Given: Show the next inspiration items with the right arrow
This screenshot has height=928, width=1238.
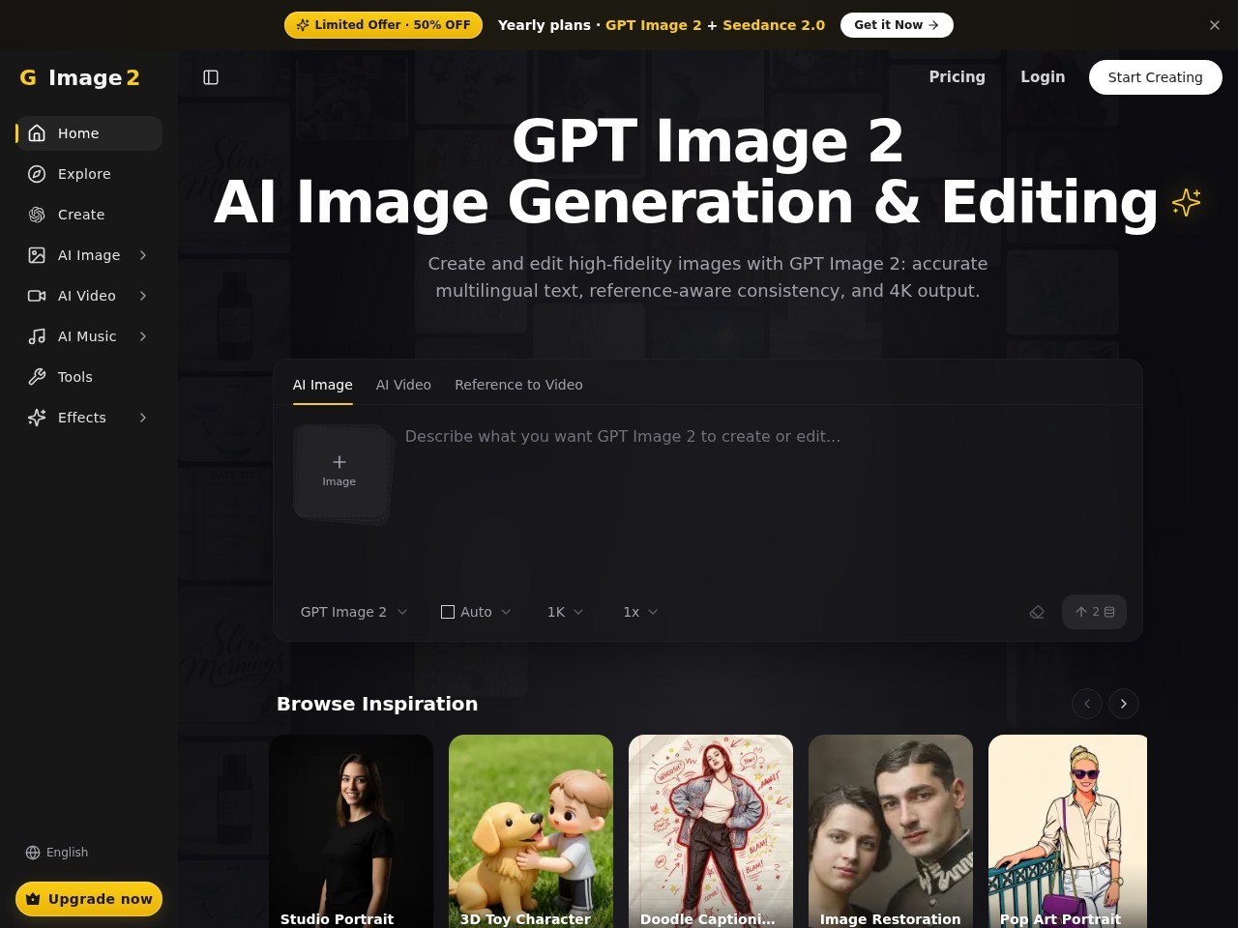Looking at the screenshot, I should (x=1124, y=704).
